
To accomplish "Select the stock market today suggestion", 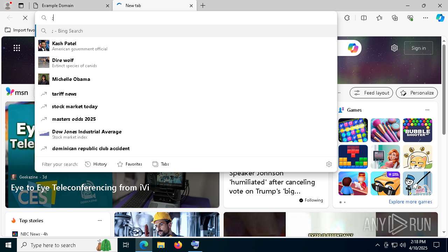I will [186, 106].
